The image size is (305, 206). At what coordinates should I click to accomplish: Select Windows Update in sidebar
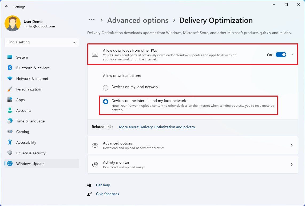tap(42, 163)
